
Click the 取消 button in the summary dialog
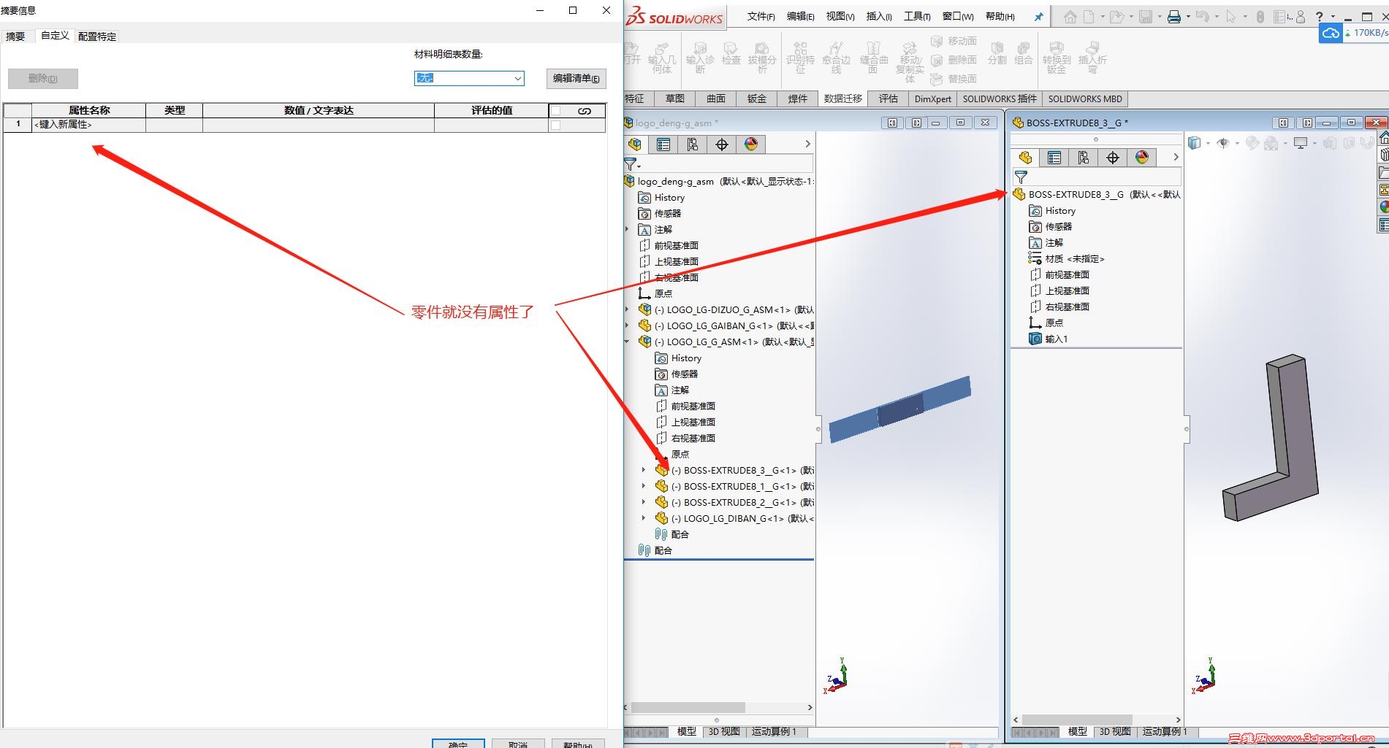pos(518,744)
